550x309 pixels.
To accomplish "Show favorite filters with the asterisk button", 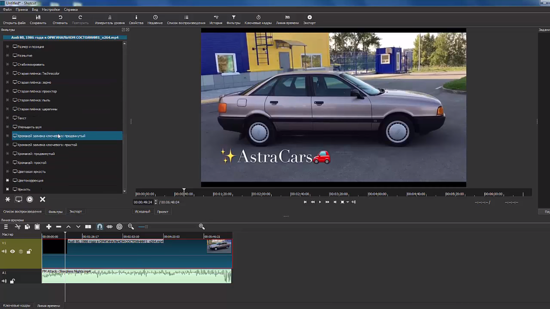I will tap(8, 199).
